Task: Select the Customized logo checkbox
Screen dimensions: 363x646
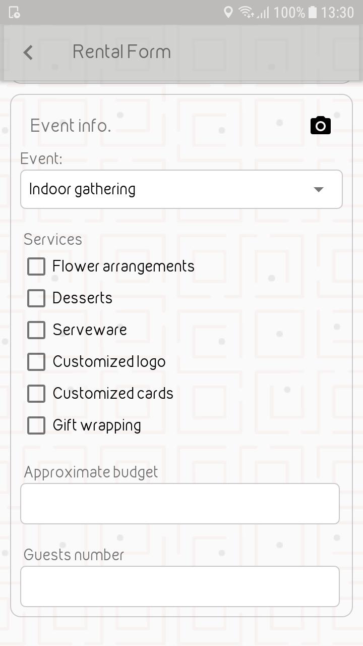Action: (36, 362)
